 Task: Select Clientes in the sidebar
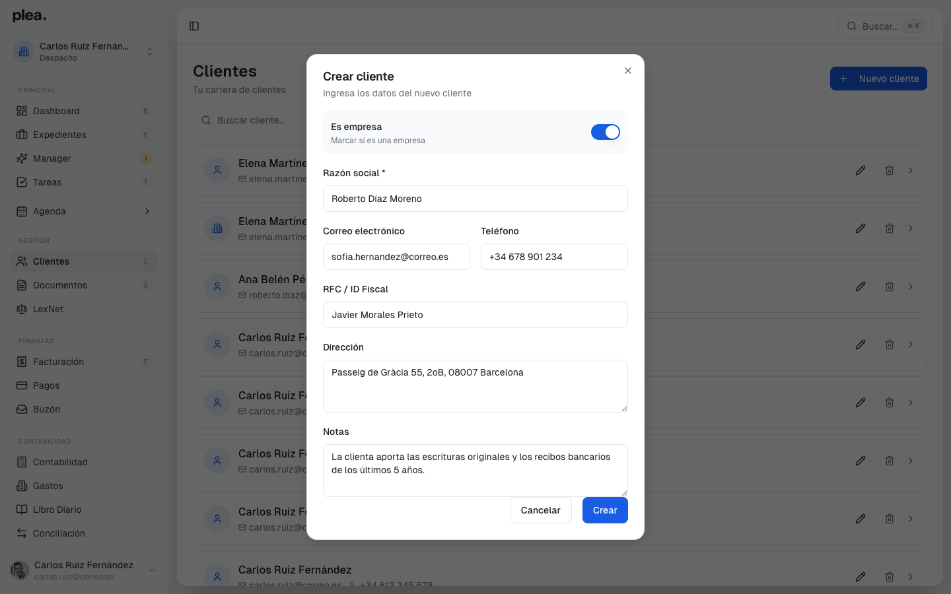click(x=84, y=261)
